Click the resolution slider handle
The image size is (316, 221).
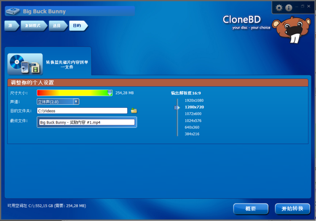177,107
